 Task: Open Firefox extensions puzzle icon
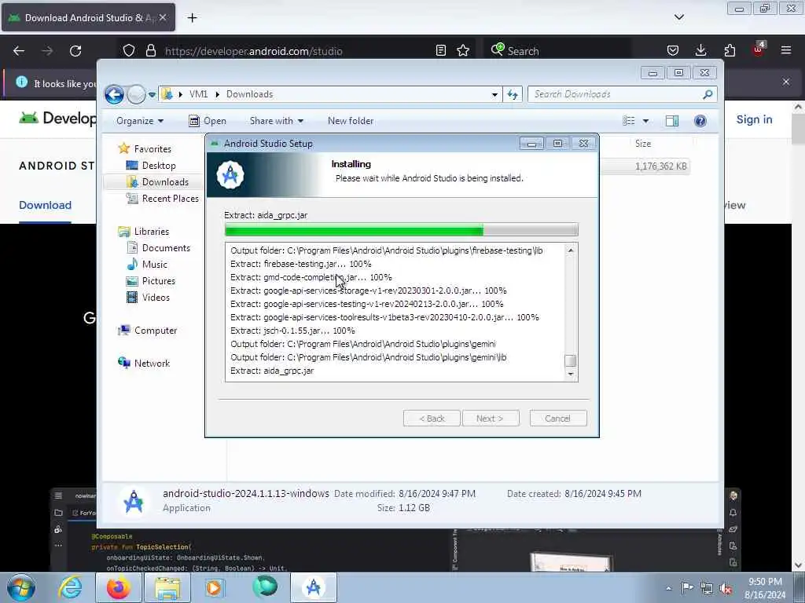(730, 50)
